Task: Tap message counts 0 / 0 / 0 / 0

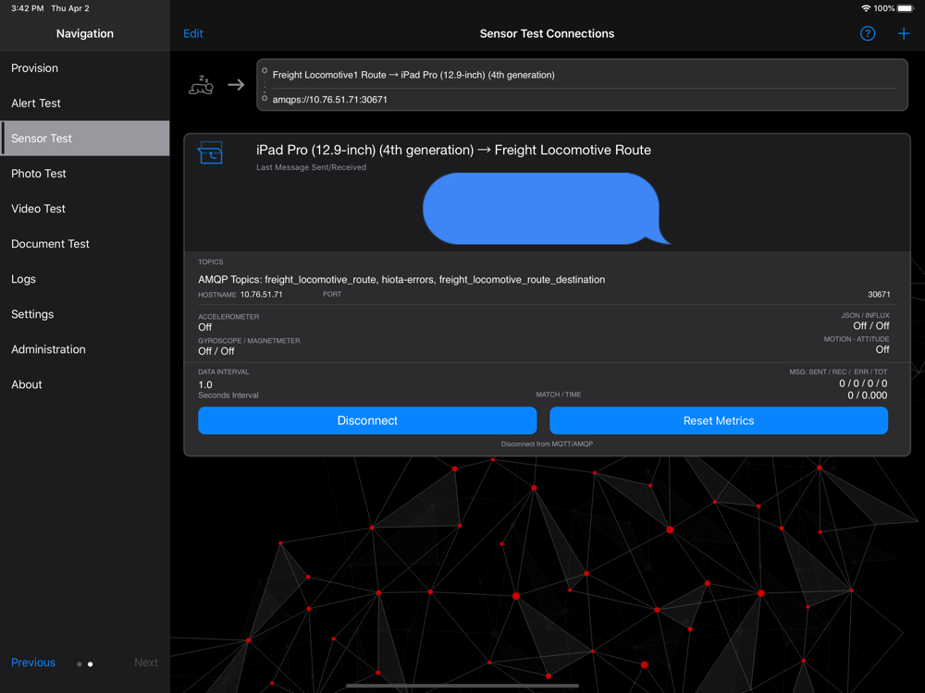Action: (x=863, y=383)
